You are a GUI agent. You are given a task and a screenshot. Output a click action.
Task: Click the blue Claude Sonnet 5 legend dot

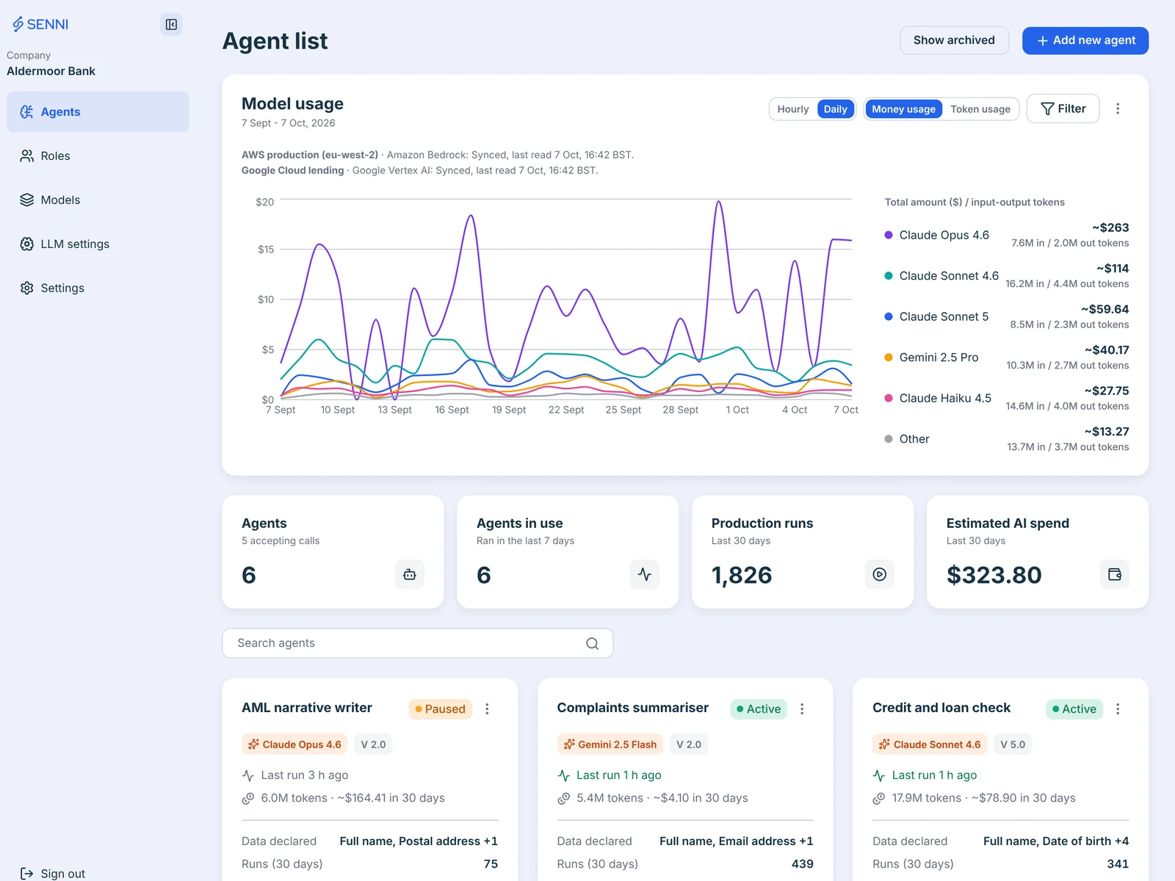[x=888, y=316]
